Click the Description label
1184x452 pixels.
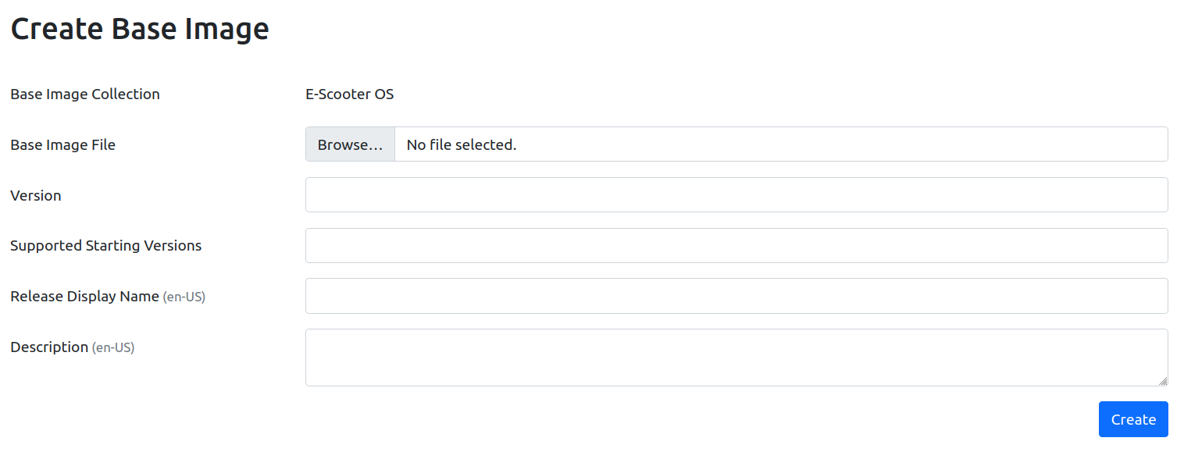[x=49, y=347]
